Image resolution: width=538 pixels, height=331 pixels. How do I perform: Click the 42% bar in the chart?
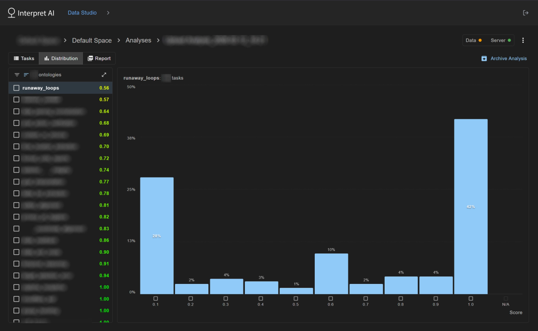[471, 206]
